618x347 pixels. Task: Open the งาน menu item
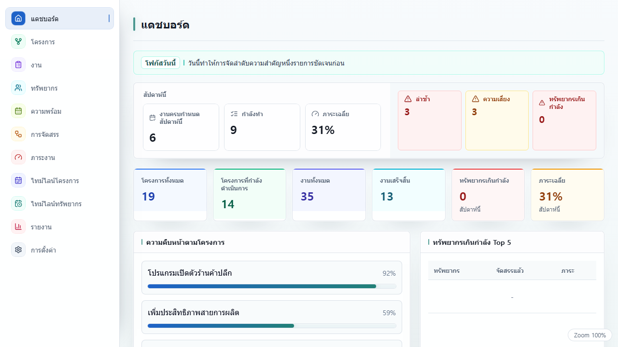[60, 65]
